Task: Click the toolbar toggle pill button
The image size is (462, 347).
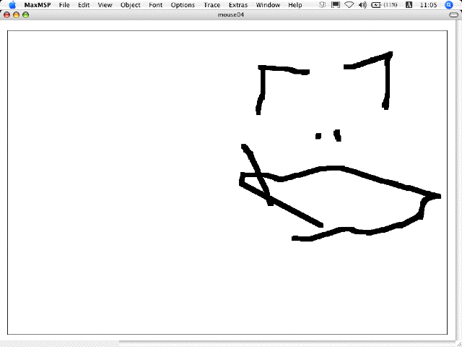Action: 454,15
